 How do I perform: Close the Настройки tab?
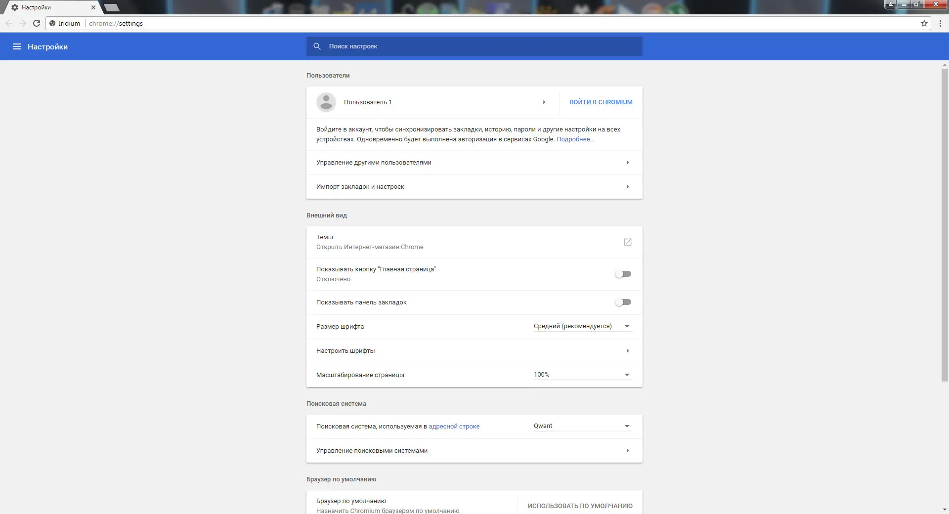(93, 7)
